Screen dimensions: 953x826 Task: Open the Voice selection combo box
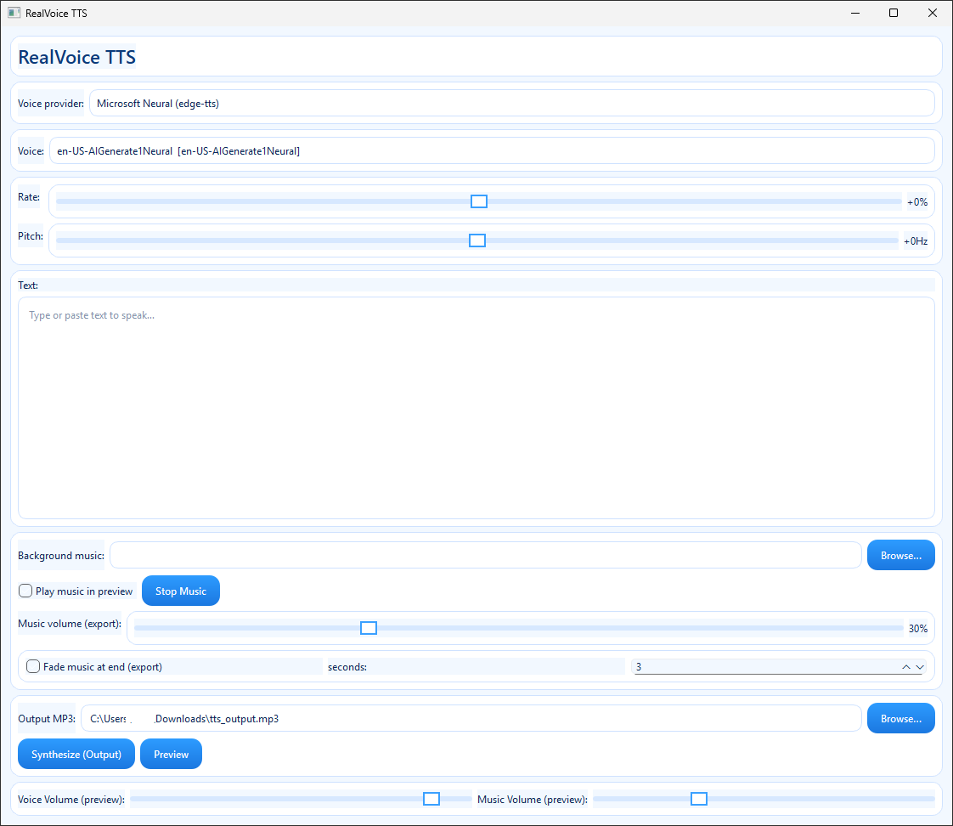coord(492,151)
